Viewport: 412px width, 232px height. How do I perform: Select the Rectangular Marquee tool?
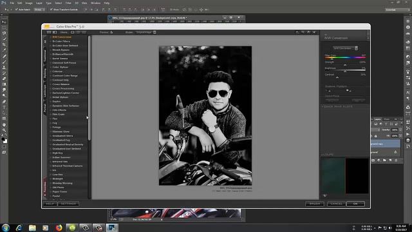[4, 28]
